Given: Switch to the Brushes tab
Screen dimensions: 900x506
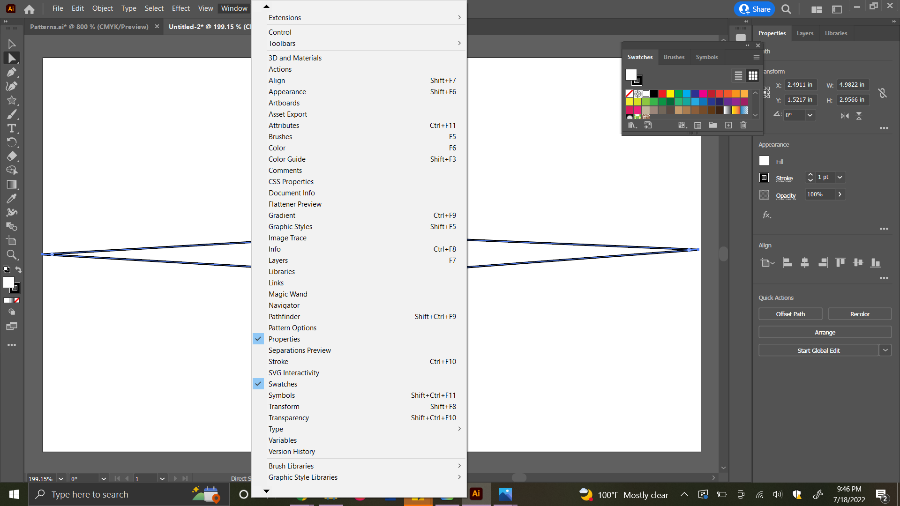Looking at the screenshot, I should pos(674,57).
